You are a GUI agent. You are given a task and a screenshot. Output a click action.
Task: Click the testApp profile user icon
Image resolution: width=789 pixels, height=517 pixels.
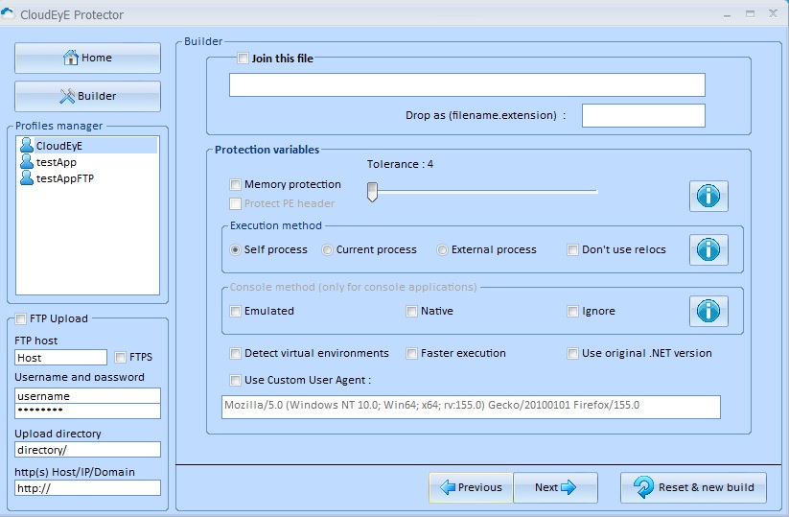click(x=27, y=161)
